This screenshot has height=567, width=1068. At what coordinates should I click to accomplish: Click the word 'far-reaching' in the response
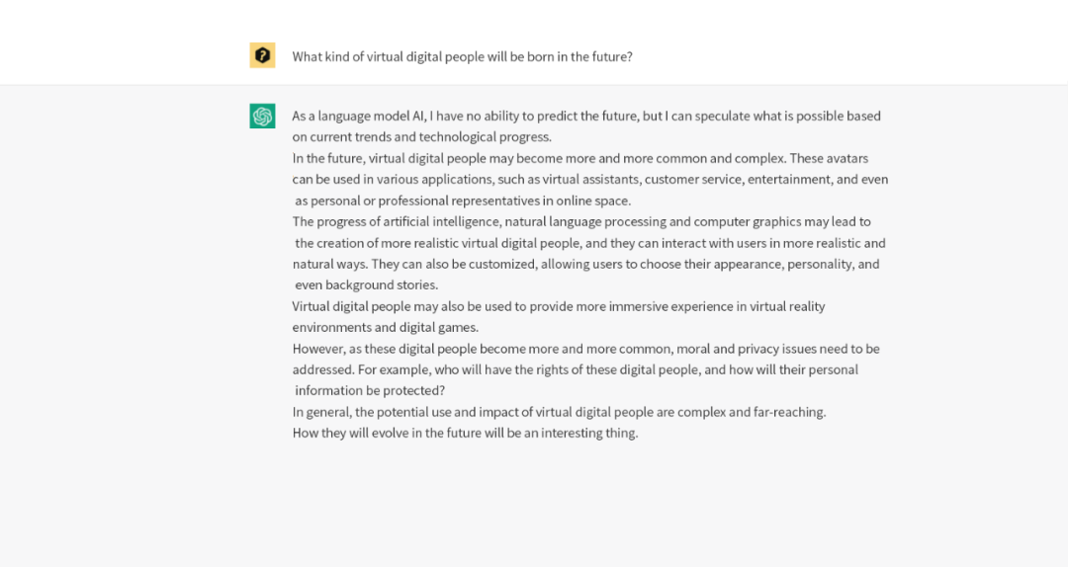(x=788, y=412)
